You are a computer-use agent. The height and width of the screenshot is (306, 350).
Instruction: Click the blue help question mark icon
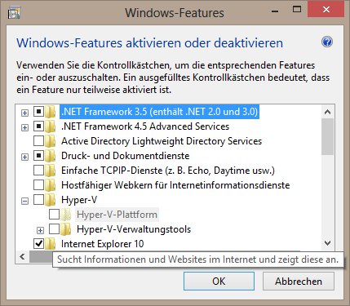[x=327, y=42]
